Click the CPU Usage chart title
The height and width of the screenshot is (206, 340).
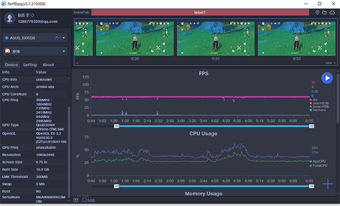[x=203, y=134]
